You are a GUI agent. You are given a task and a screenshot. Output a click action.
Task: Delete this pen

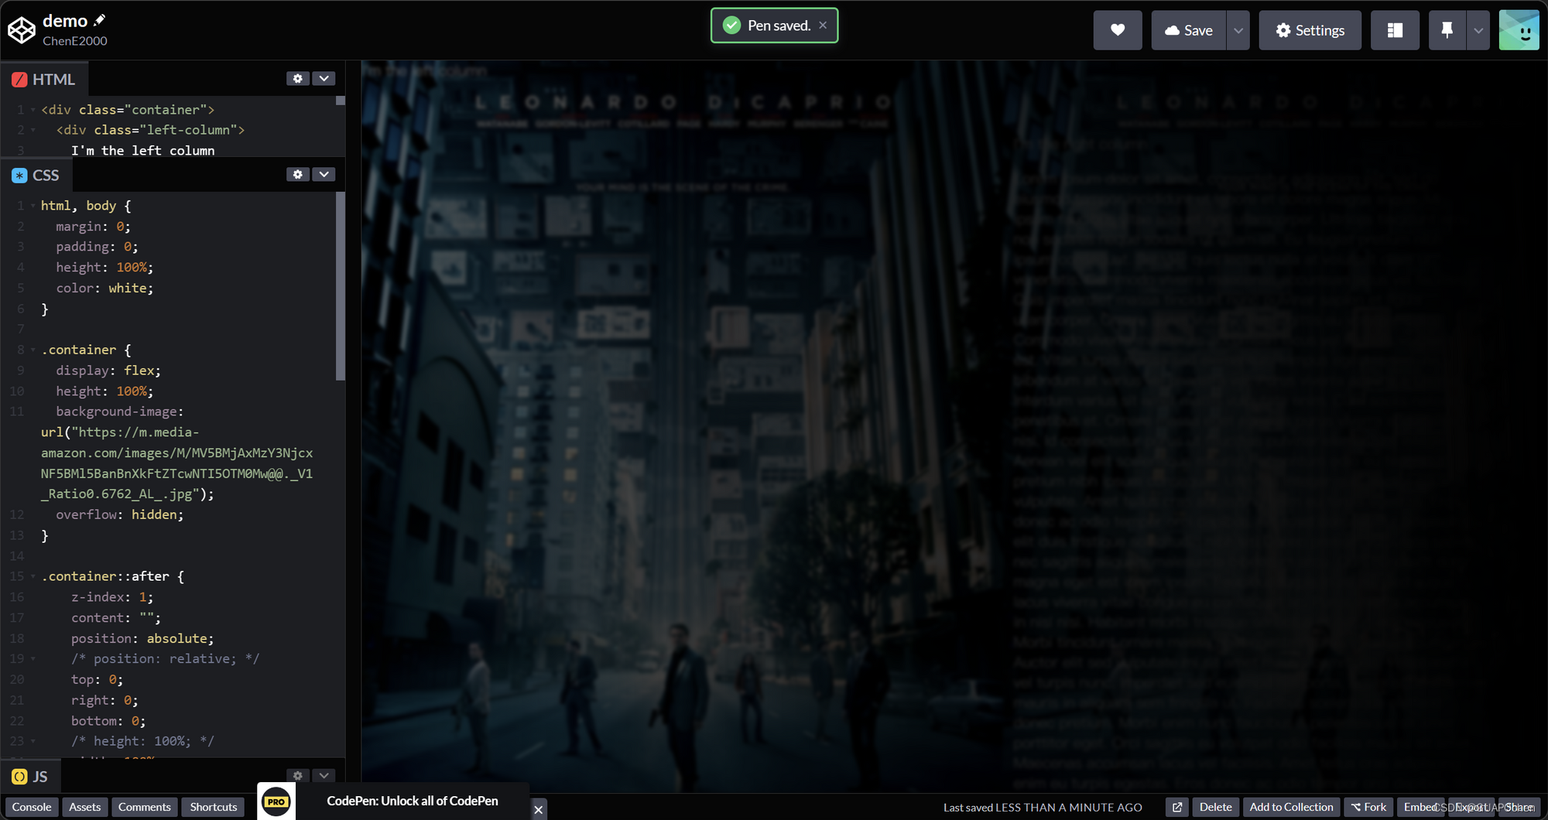coord(1215,807)
